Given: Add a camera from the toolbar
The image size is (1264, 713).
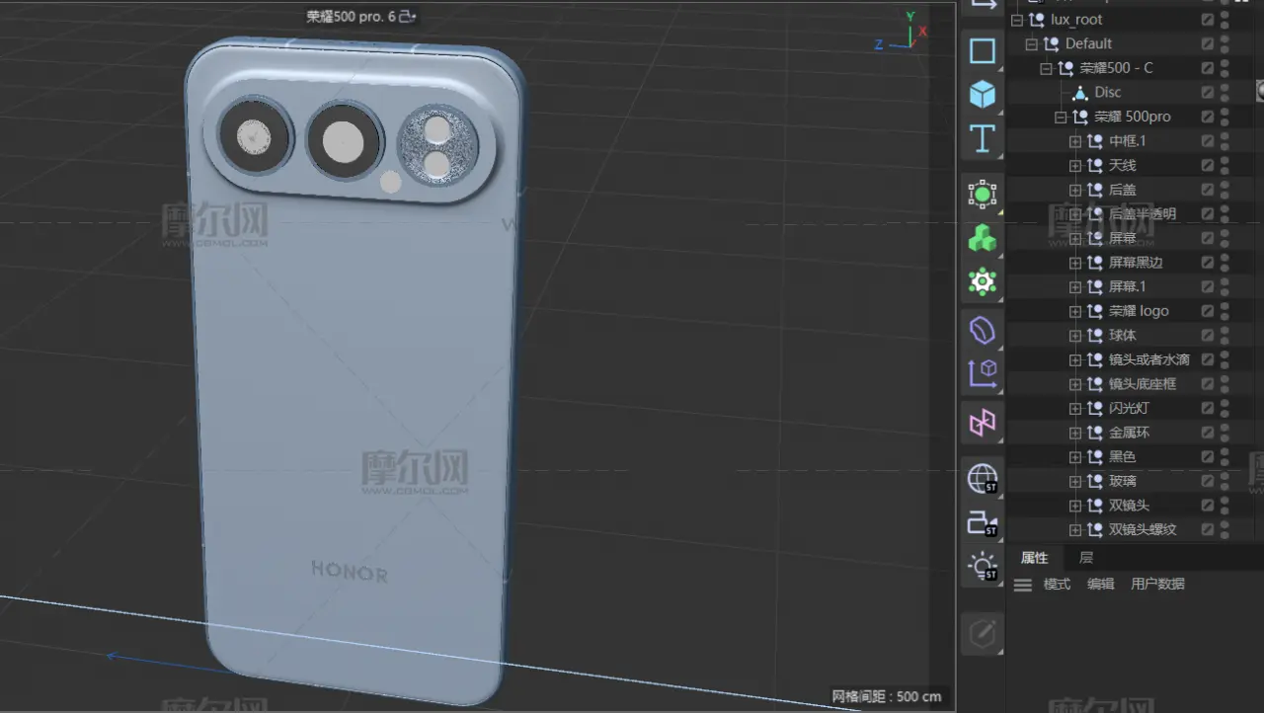Looking at the screenshot, I should tap(982, 522).
